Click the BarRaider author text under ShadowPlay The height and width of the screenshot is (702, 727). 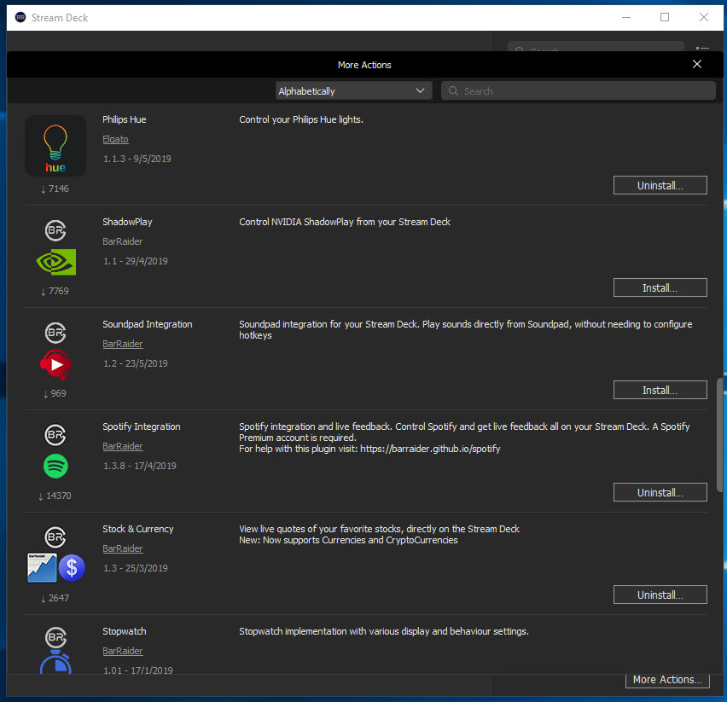(122, 241)
